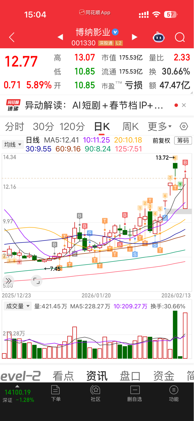Select the 周K chart tab
194x421 pixels.
click(130, 126)
